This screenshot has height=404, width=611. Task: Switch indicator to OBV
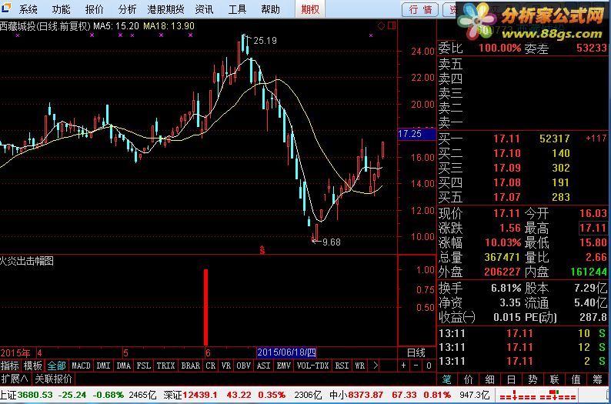point(243,366)
